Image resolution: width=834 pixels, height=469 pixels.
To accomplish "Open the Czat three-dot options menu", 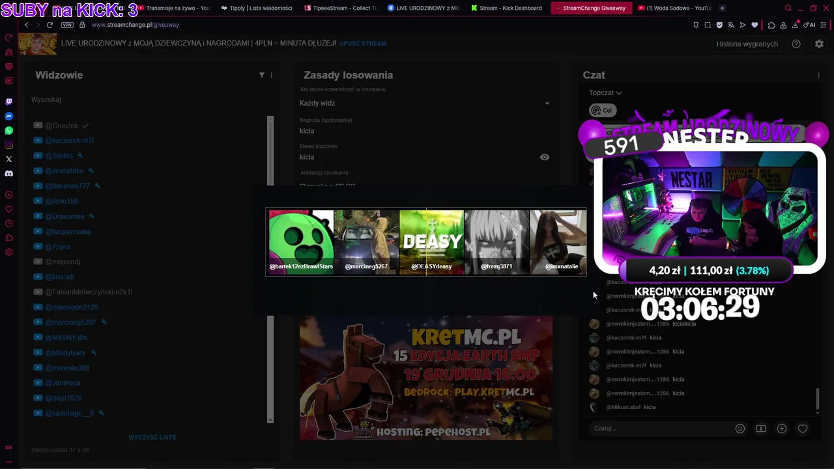I will [x=819, y=75].
